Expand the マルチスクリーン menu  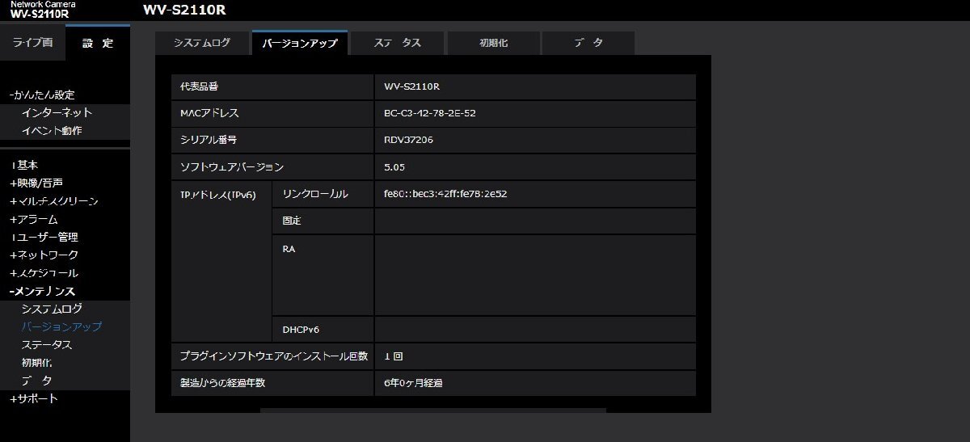point(53,200)
